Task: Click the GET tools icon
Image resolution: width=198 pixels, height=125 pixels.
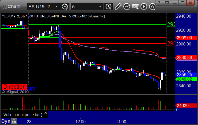Action: [x=135, y=6]
